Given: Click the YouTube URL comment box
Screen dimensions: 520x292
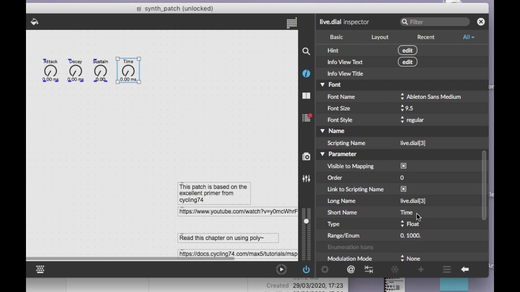Looking at the screenshot, I should pos(238,211).
